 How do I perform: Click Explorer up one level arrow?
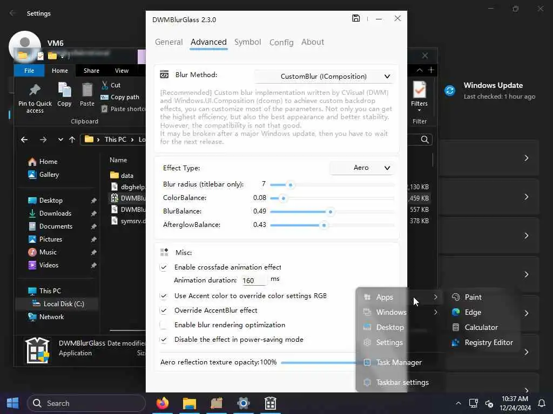pyautogui.click(x=72, y=140)
